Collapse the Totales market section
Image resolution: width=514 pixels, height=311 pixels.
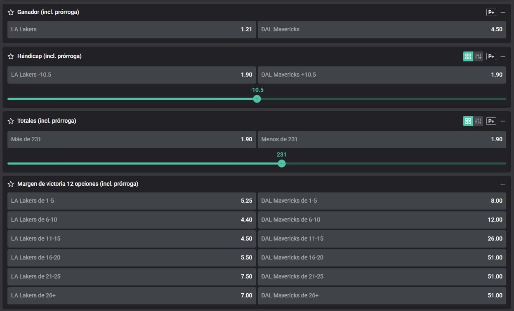tap(502, 121)
